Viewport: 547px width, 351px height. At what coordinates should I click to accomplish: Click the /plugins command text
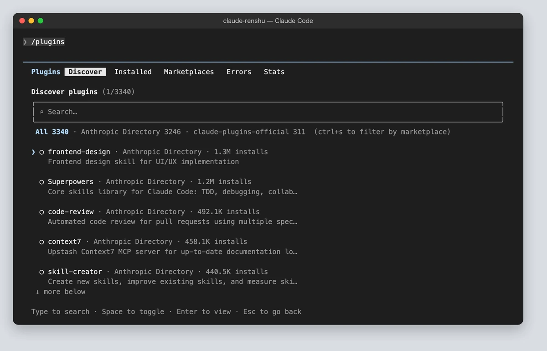click(x=48, y=42)
